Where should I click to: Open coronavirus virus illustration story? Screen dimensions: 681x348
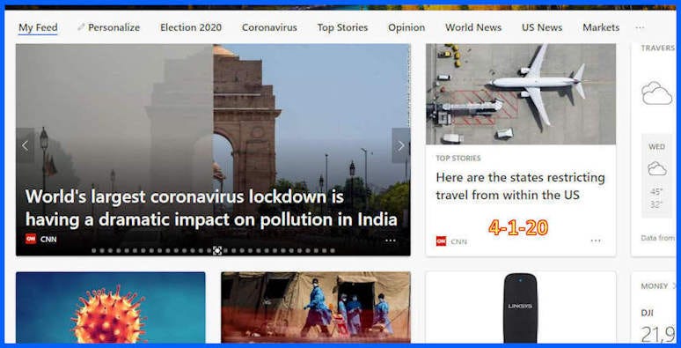(111, 307)
